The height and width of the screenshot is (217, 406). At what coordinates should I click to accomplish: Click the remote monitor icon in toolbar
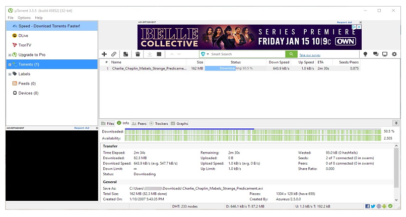tap(385, 54)
